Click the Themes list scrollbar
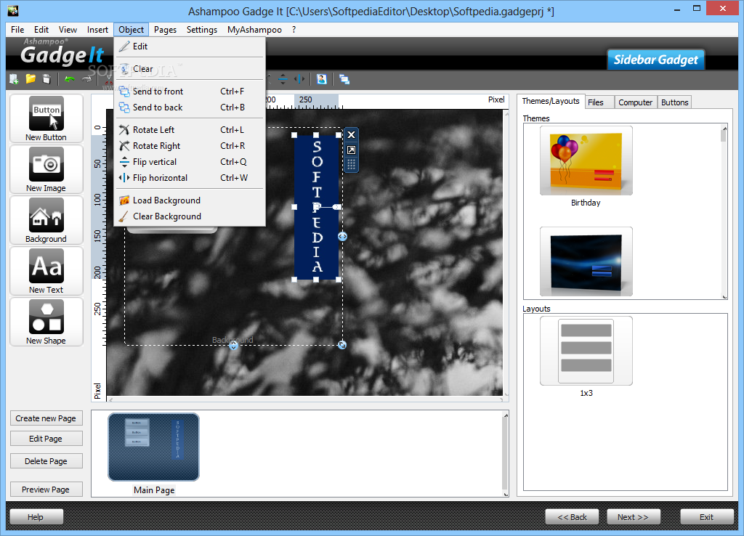This screenshot has width=744, height=536. pos(724,211)
